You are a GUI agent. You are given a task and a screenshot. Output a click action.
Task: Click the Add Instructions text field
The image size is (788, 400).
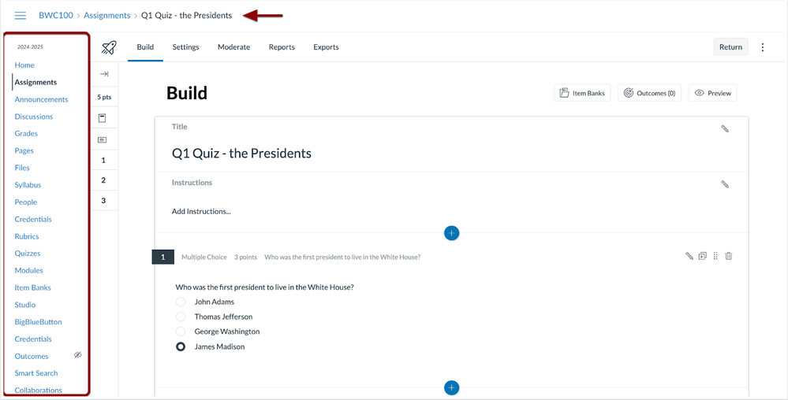point(202,211)
